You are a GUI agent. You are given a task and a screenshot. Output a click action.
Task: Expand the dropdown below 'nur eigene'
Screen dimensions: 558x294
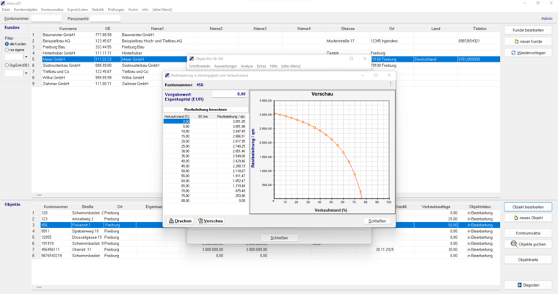[x=26, y=57]
